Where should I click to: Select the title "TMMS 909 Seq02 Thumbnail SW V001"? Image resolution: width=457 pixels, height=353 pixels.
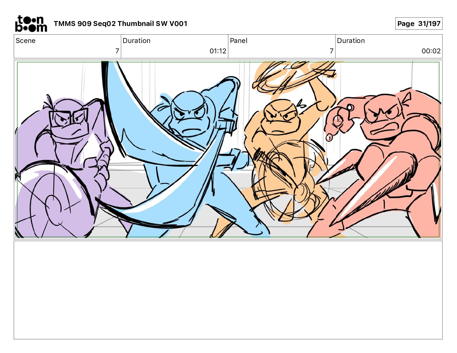[121, 24]
